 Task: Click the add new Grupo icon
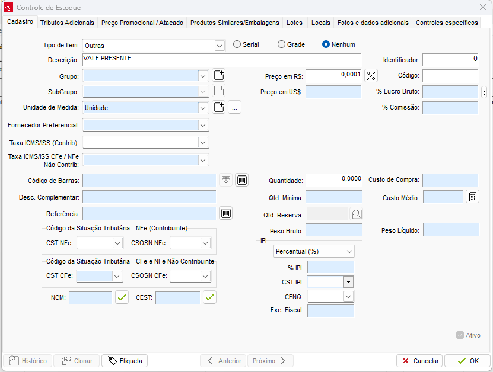pyautogui.click(x=219, y=75)
